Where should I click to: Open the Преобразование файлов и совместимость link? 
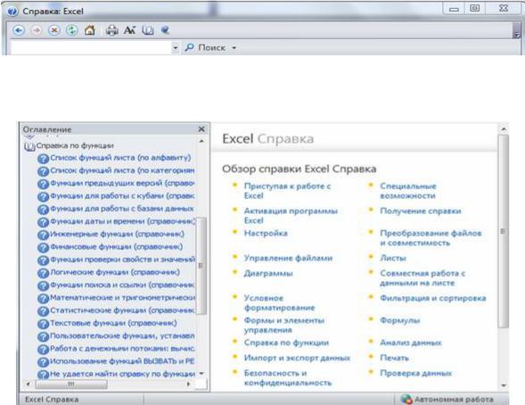click(x=431, y=238)
